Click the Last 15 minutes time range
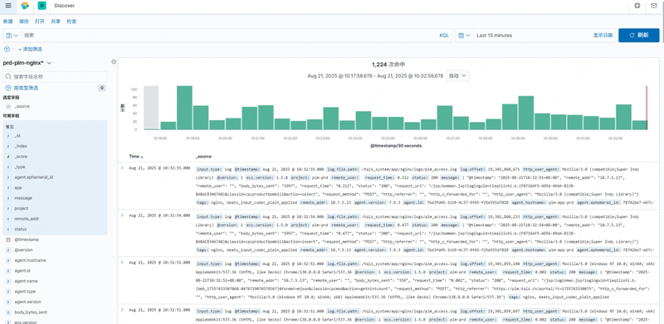This screenshot has width=664, height=324. coord(494,36)
